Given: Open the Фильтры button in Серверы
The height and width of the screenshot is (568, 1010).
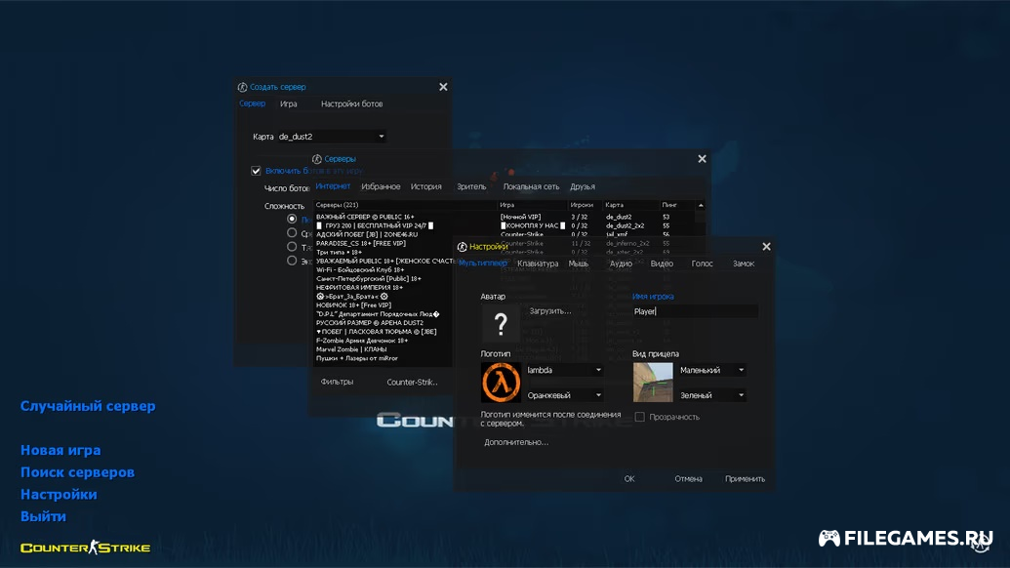Looking at the screenshot, I should [x=337, y=382].
